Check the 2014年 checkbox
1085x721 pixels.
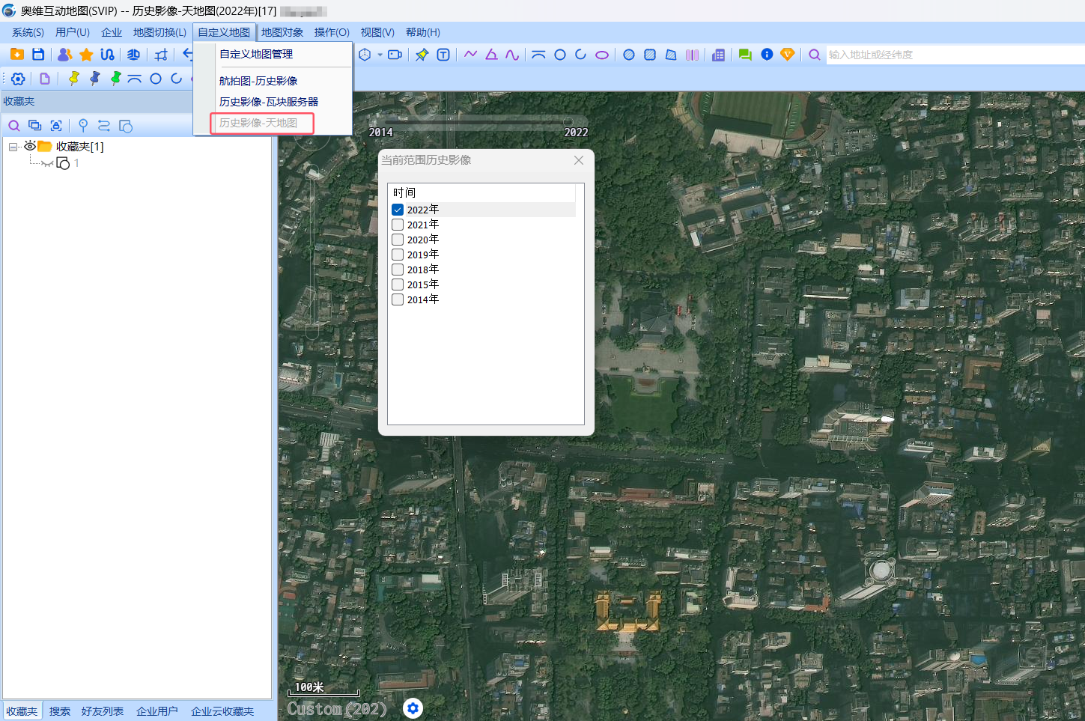398,299
